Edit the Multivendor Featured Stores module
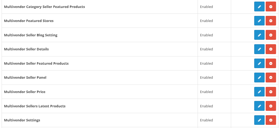Viewport: 280px width, 128px height. [x=259, y=21]
